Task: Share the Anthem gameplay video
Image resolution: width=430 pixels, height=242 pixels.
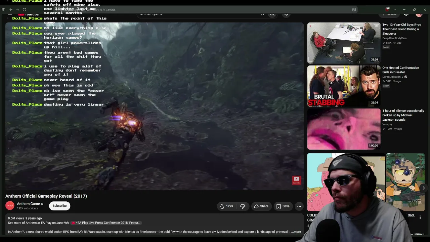Action: point(261,206)
